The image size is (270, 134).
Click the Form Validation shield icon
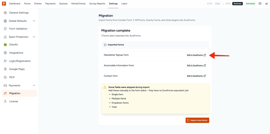(x=5, y=29)
